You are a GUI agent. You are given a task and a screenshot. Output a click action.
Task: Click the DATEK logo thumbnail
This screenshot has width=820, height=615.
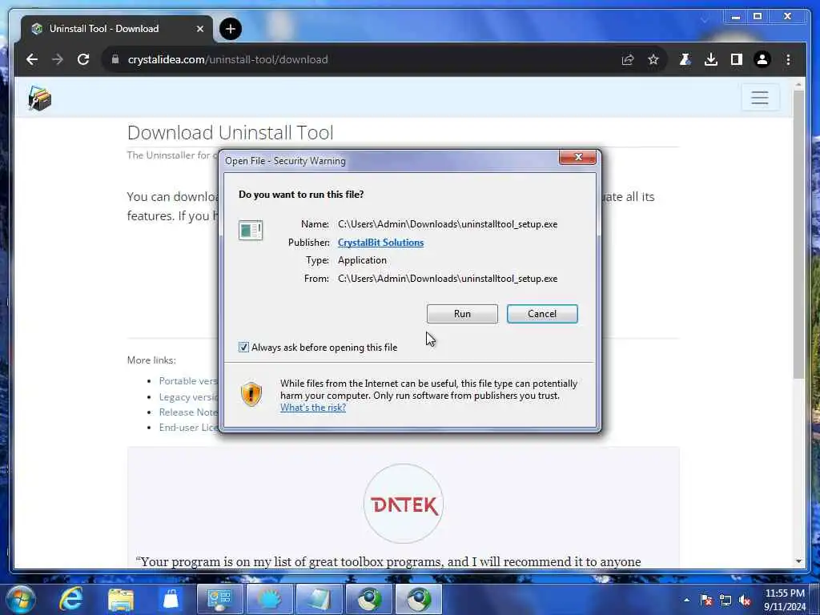tap(404, 504)
